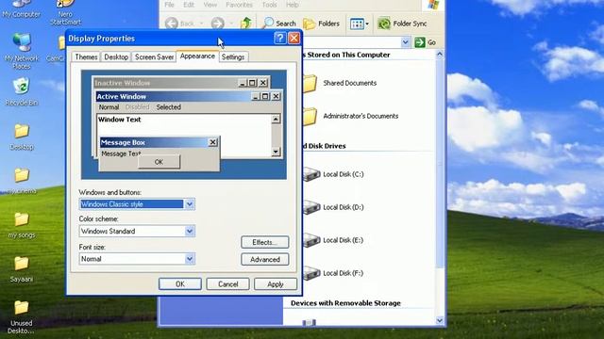
Task: Click the Apply button
Action: click(276, 284)
